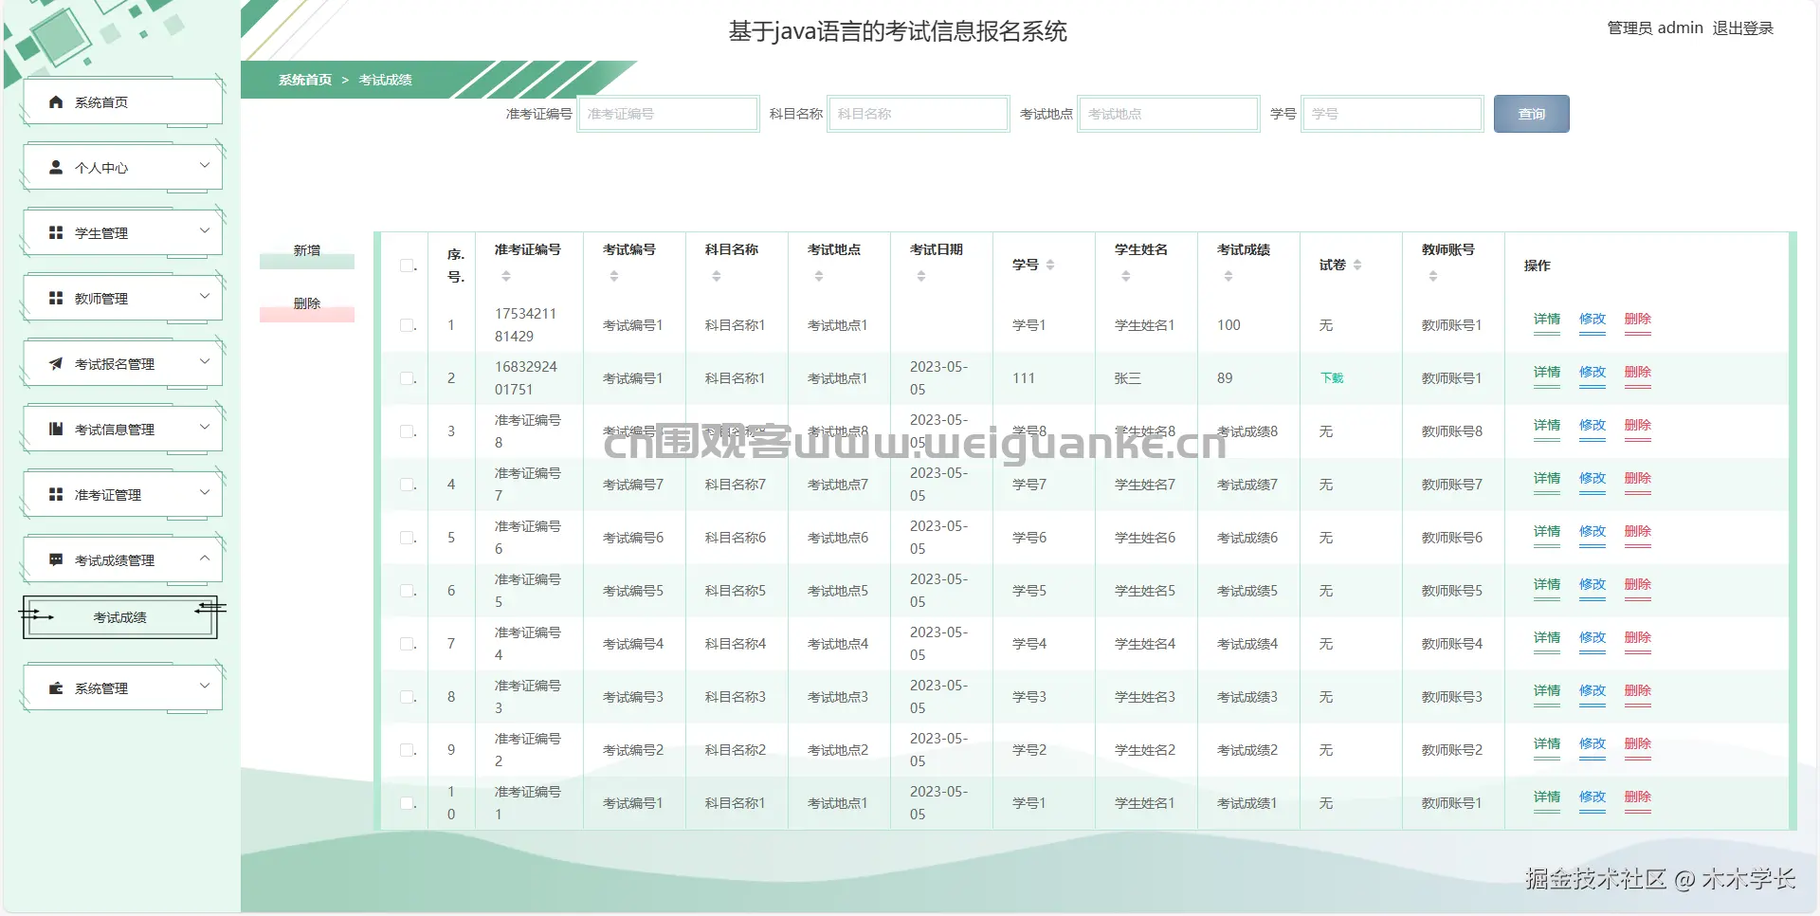1820x916 pixels.
Task: Sort by 学号 column arrows
Action: [1050, 265]
